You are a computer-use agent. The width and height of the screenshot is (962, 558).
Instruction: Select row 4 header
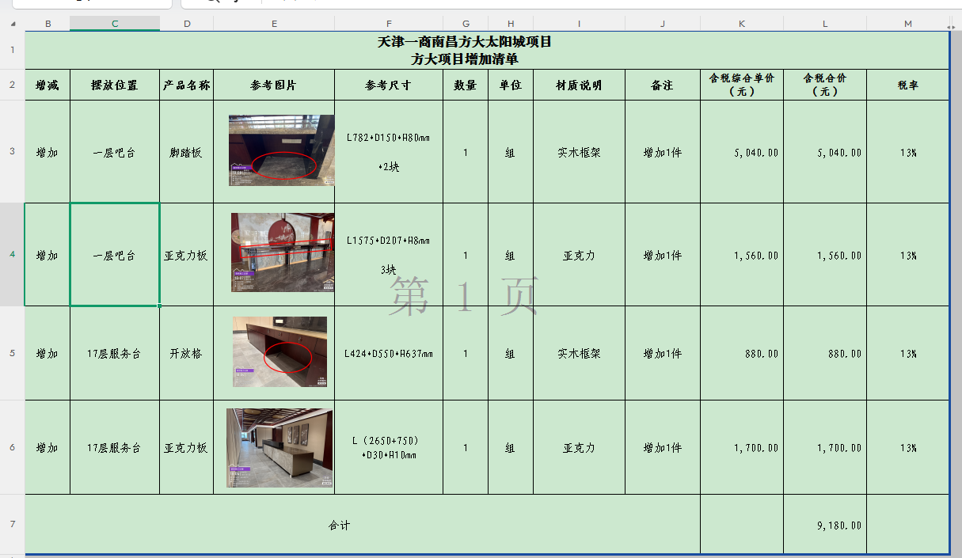tap(12, 254)
